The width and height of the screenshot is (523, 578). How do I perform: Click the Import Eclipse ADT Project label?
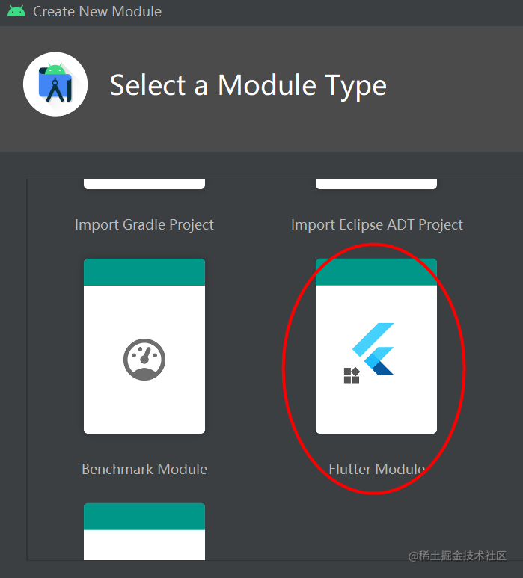point(377,225)
